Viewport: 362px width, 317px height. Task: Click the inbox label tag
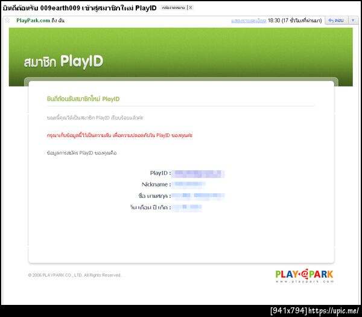coord(173,8)
